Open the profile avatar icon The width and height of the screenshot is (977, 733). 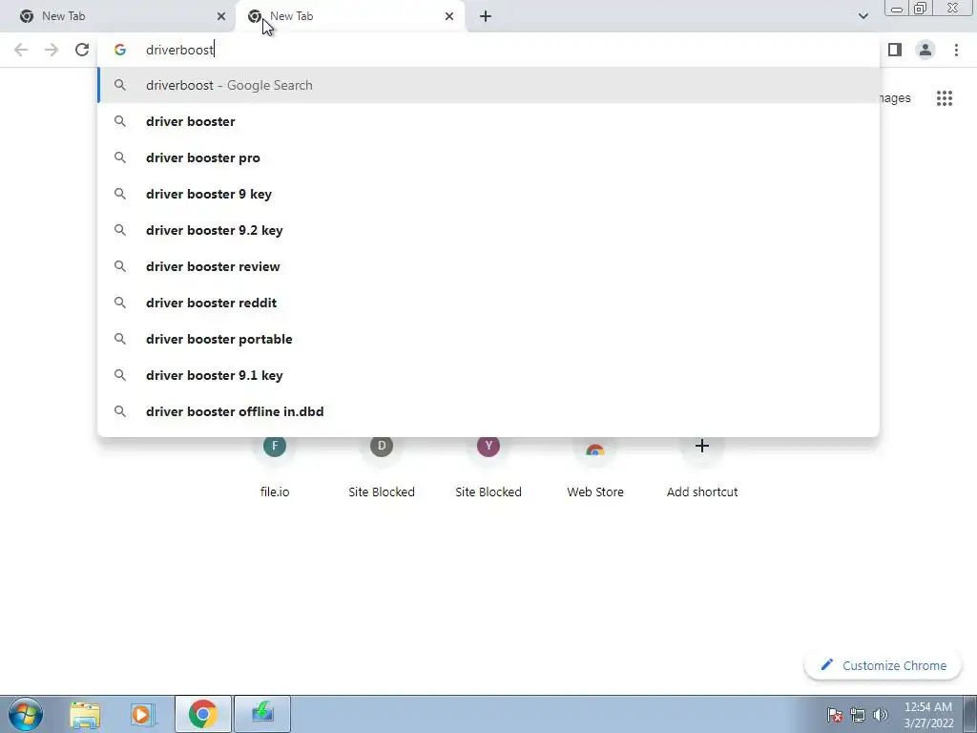tap(925, 50)
